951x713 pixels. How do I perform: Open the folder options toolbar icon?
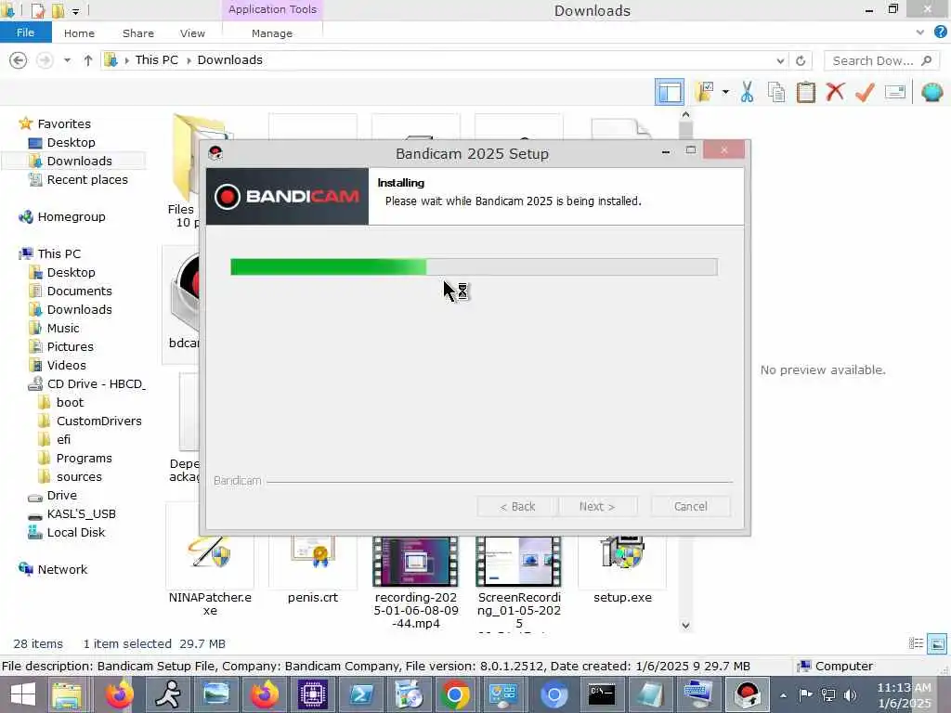704,92
